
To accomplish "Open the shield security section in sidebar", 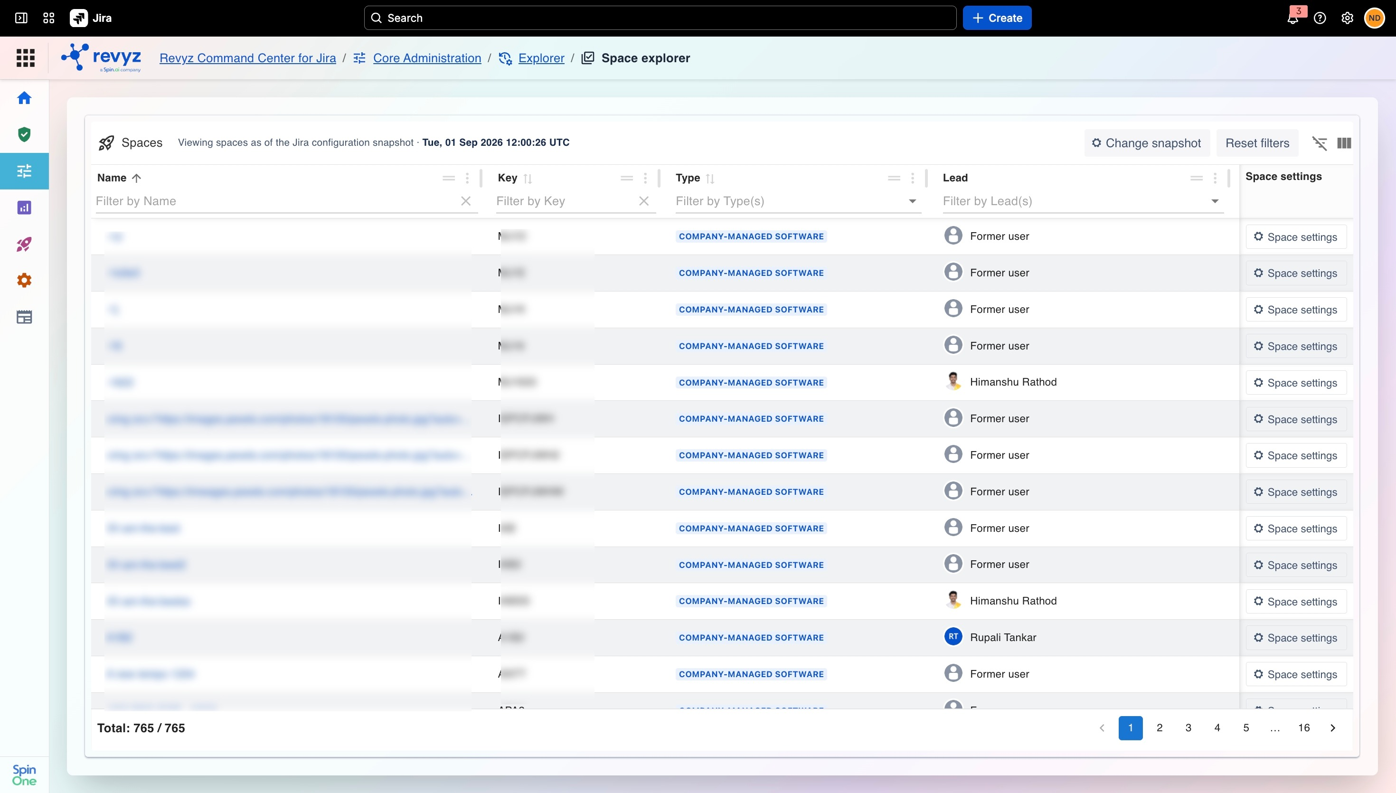I will pyautogui.click(x=24, y=134).
